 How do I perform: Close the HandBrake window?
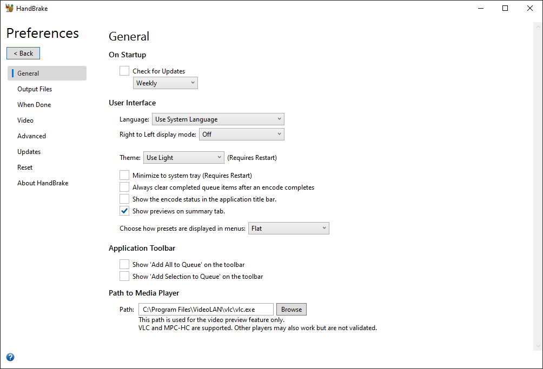pos(530,8)
